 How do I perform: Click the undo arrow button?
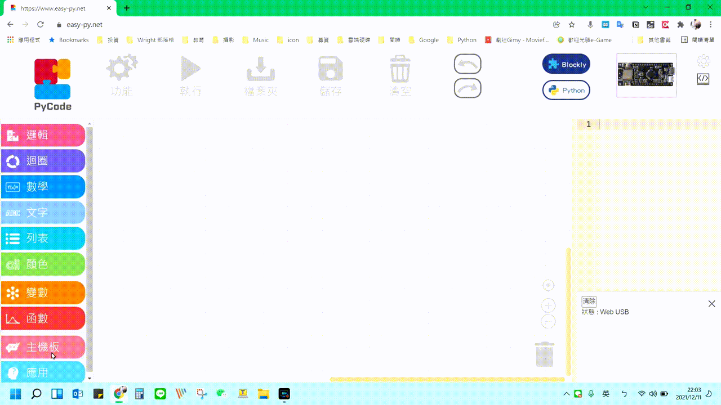click(468, 64)
